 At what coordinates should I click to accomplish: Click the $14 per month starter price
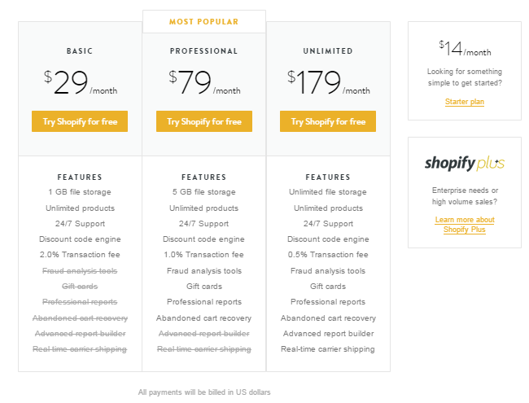(465, 48)
